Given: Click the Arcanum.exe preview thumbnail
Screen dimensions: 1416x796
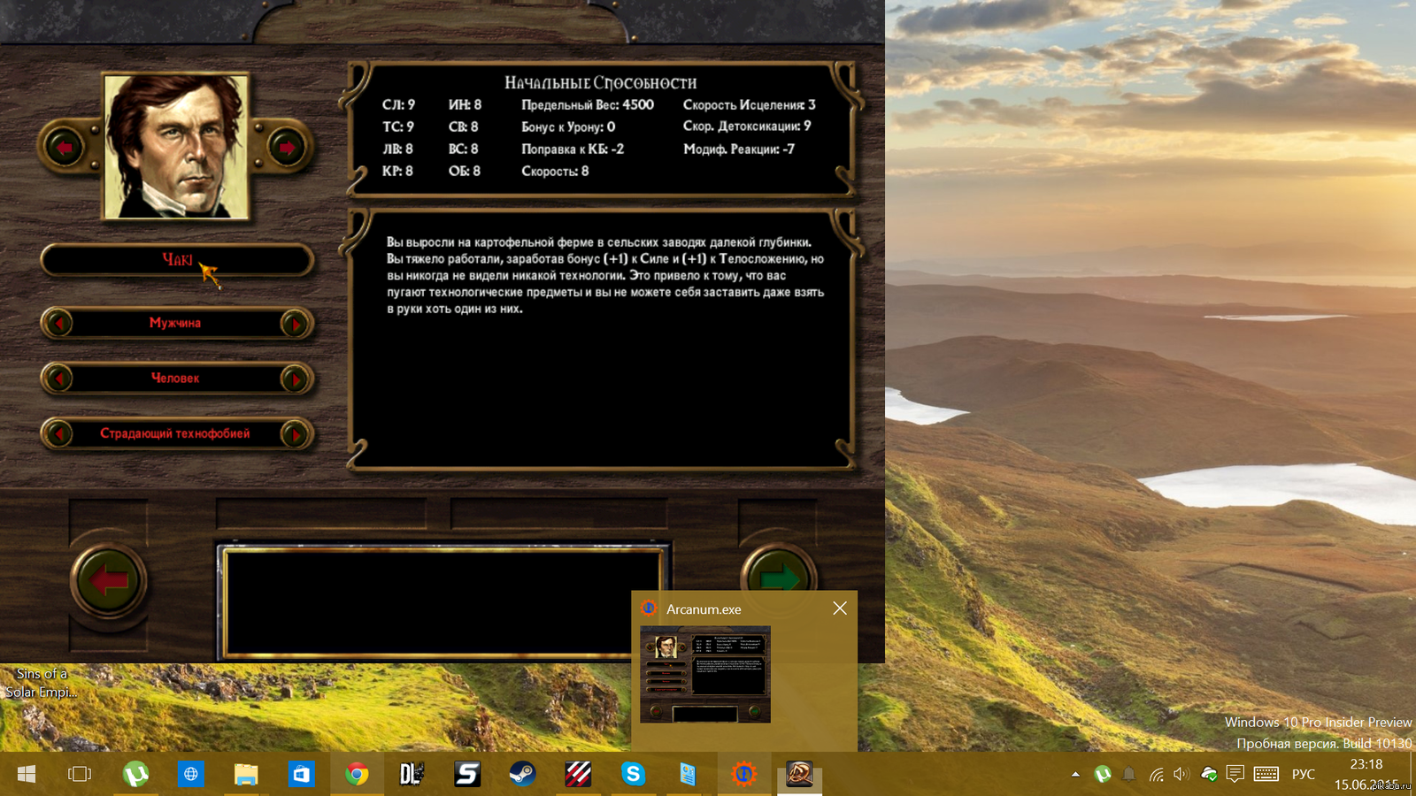Looking at the screenshot, I should tap(705, 675).
